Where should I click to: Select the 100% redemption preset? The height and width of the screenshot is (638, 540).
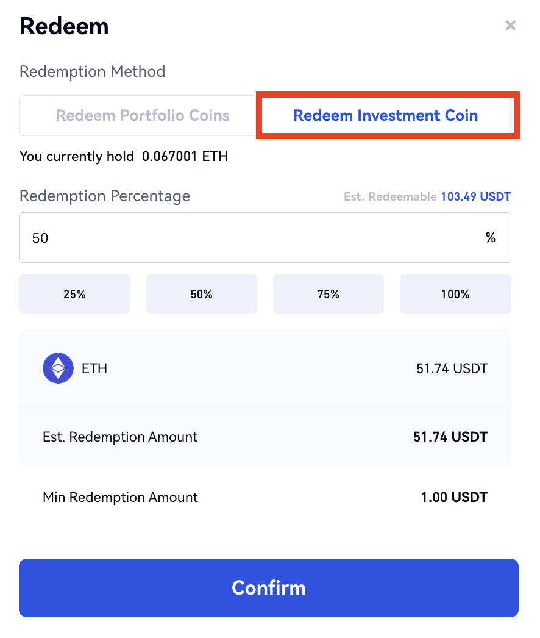455,294
